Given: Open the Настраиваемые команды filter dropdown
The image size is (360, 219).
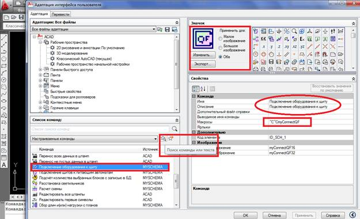Looking at the screenshot, I should pos(94,139).
